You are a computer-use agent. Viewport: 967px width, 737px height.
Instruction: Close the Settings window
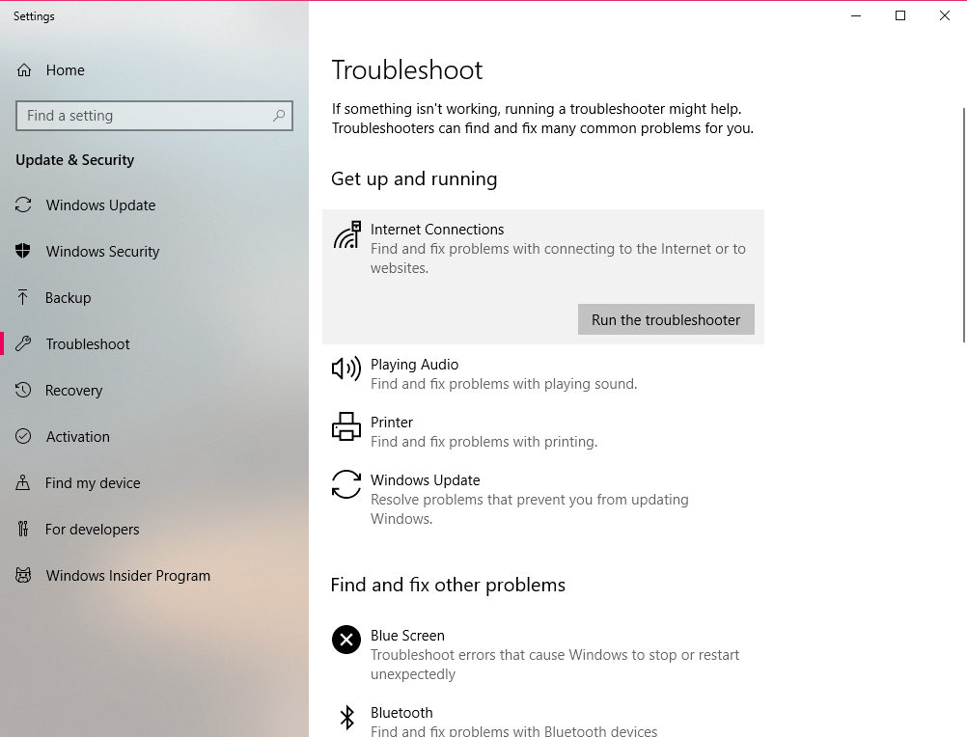(945, 15)
